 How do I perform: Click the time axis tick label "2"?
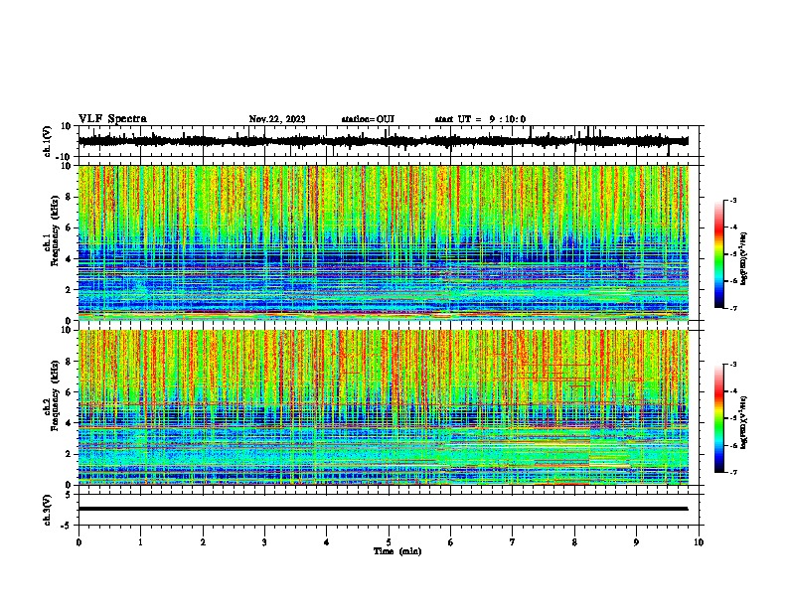(203, 542)
